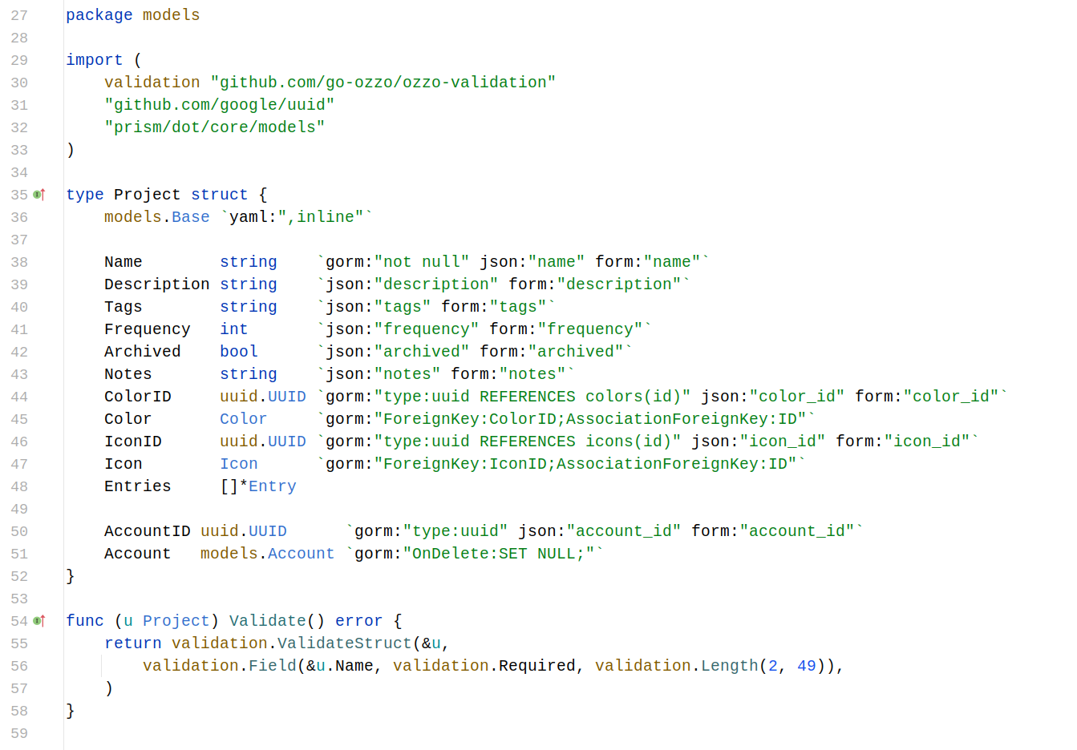Click the Icon type on Icon field
The height and width of the screenshot is (750, 1077).
(x=239, y=464)
